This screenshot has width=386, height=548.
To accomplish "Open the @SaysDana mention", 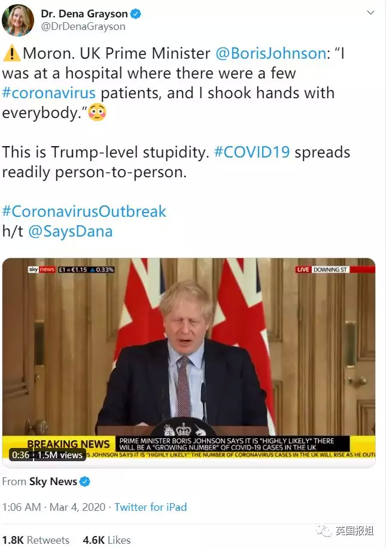I will click(x=70, y=231).
